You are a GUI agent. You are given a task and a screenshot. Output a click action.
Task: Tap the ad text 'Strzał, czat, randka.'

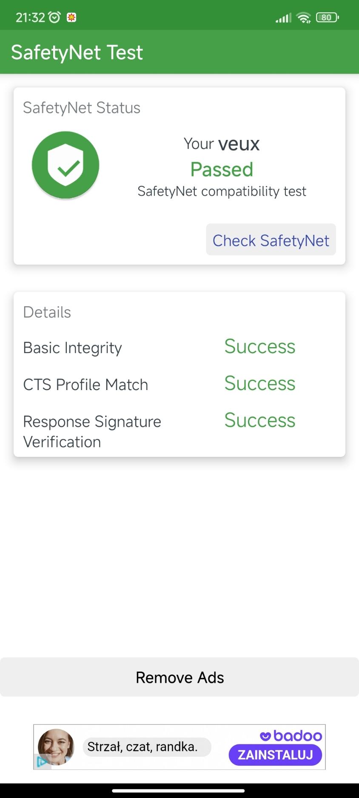pyautogui.click(x=142, y=747)
